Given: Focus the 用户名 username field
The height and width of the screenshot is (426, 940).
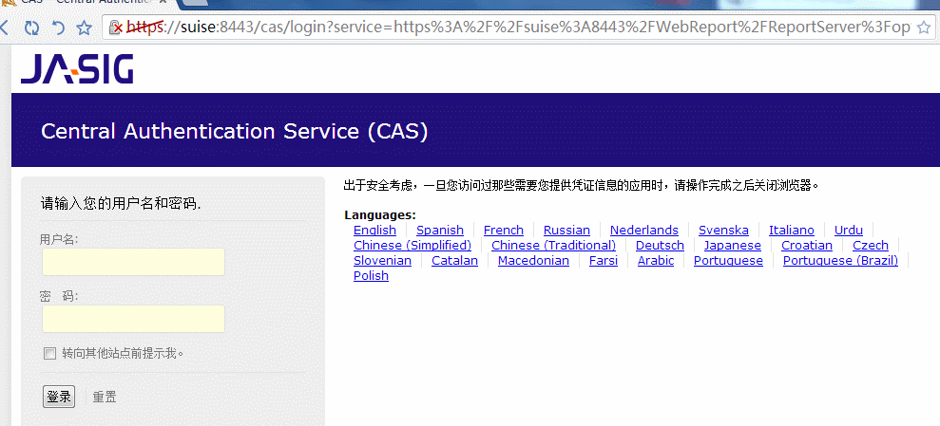Looking at the screenshot, I should coord(133,262).
